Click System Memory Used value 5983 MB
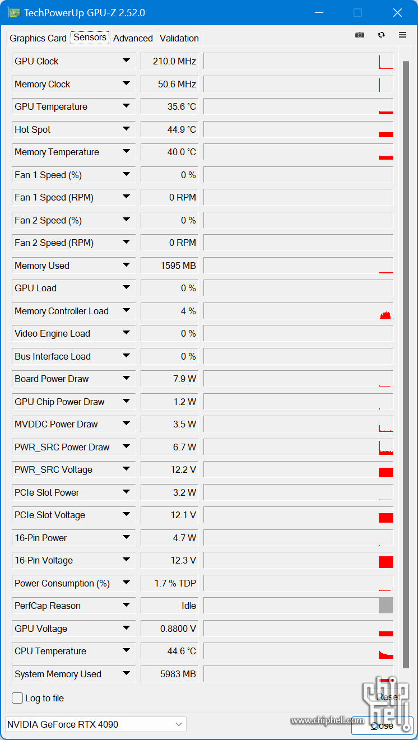The height and width of the screenshot is (740, 418). [170, 674]
